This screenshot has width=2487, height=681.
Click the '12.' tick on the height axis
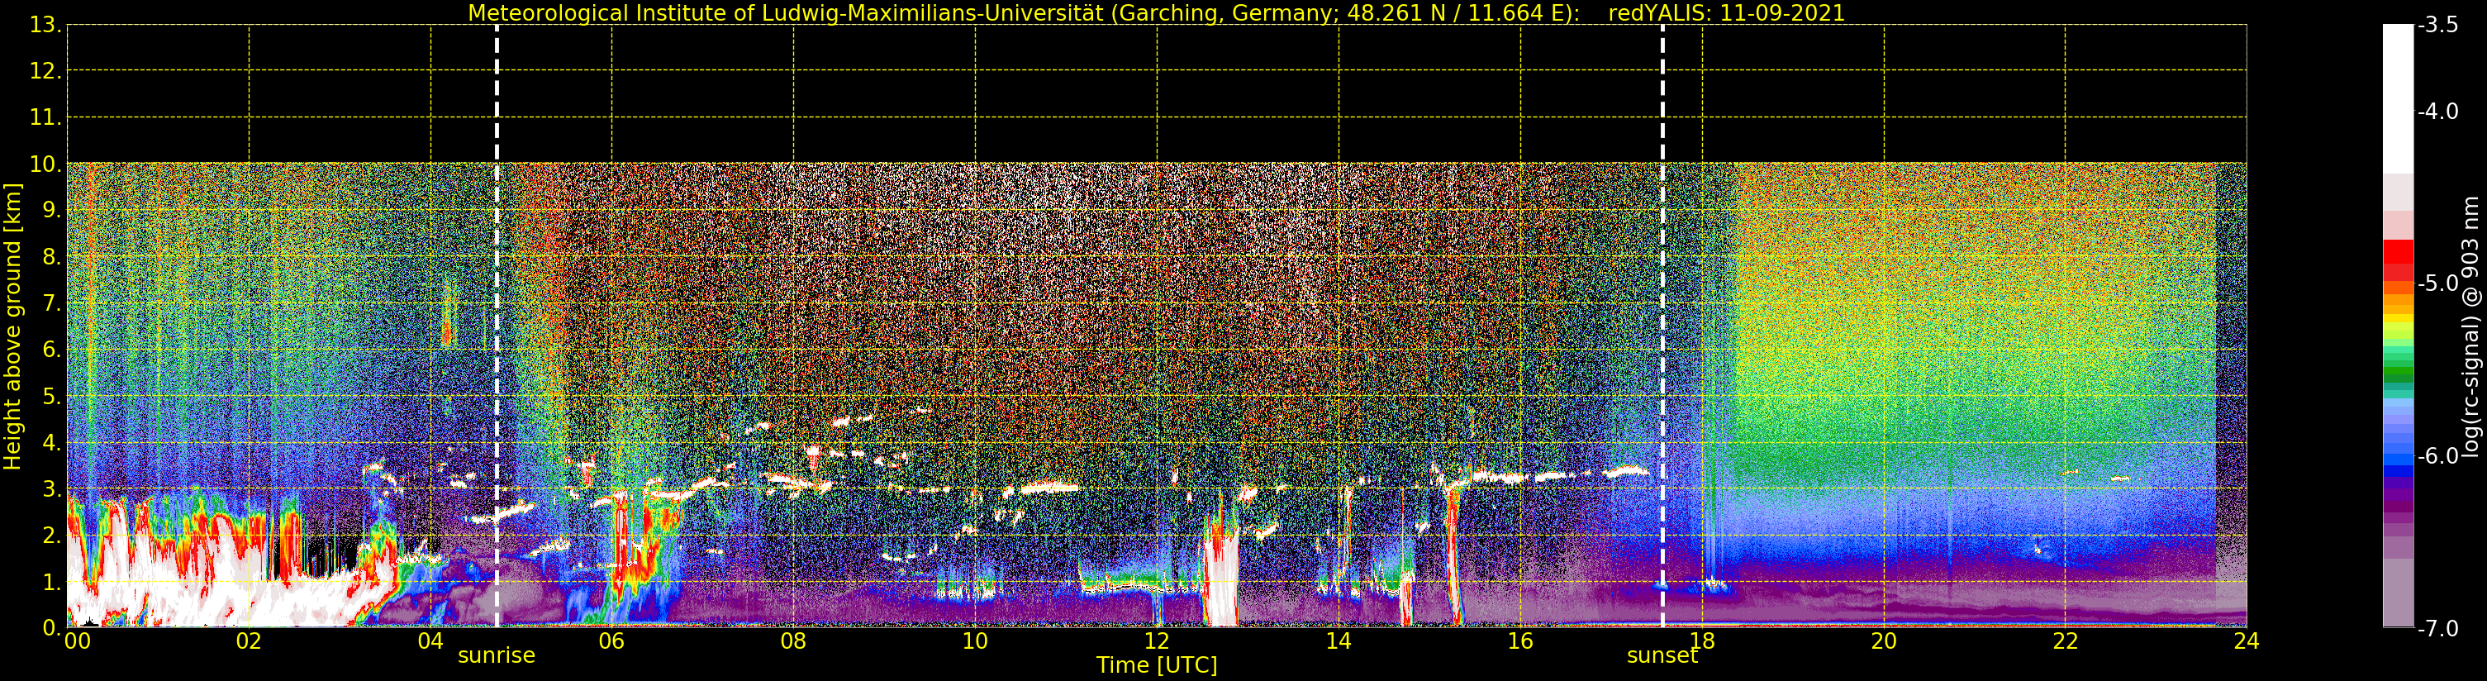45,70
